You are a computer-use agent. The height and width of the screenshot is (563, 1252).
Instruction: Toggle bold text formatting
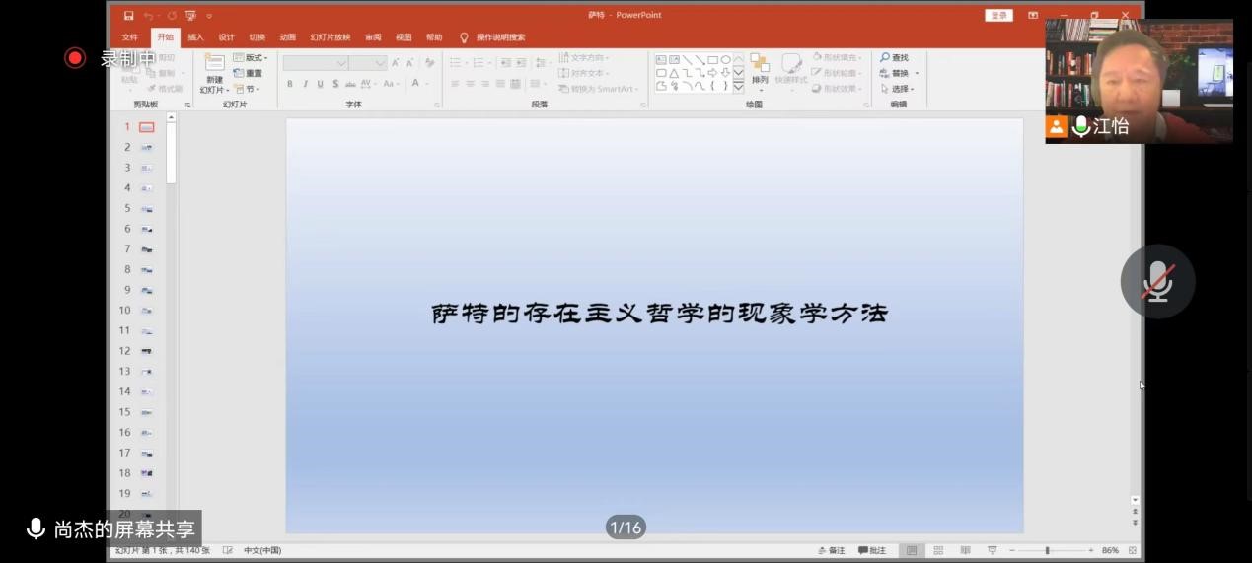pyautogui.click(x=289, y=84)
